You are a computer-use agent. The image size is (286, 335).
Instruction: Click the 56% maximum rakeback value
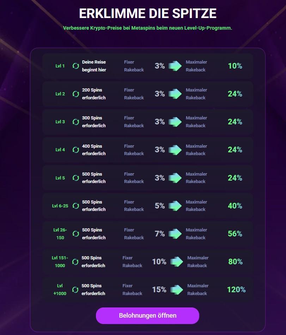tap(235, 234)
